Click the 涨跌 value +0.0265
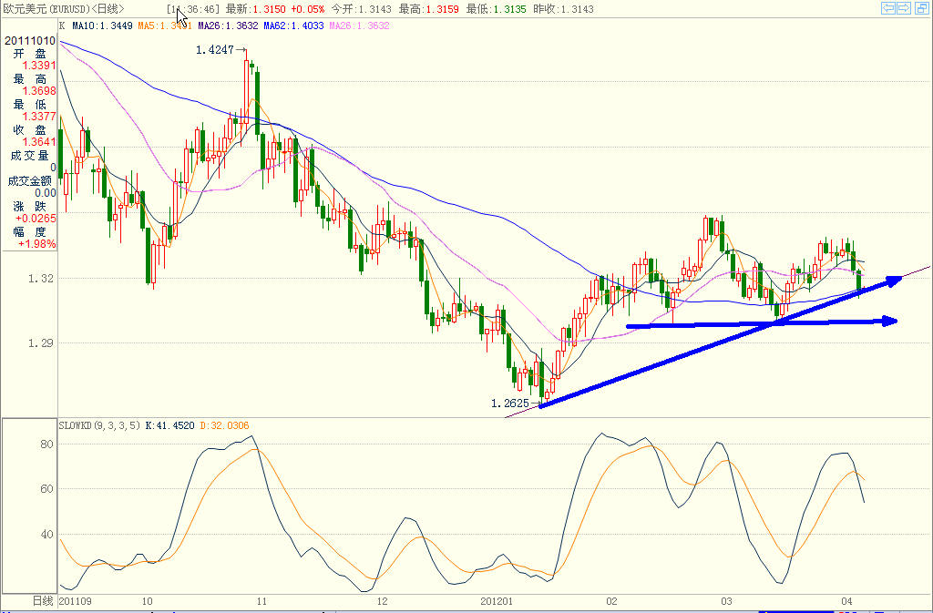Viewport: 933px width, 613px height. (x=36, y=219)
